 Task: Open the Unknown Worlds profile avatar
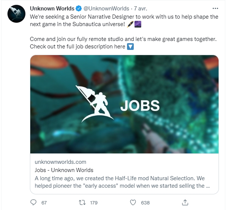(x=16, y=14)
